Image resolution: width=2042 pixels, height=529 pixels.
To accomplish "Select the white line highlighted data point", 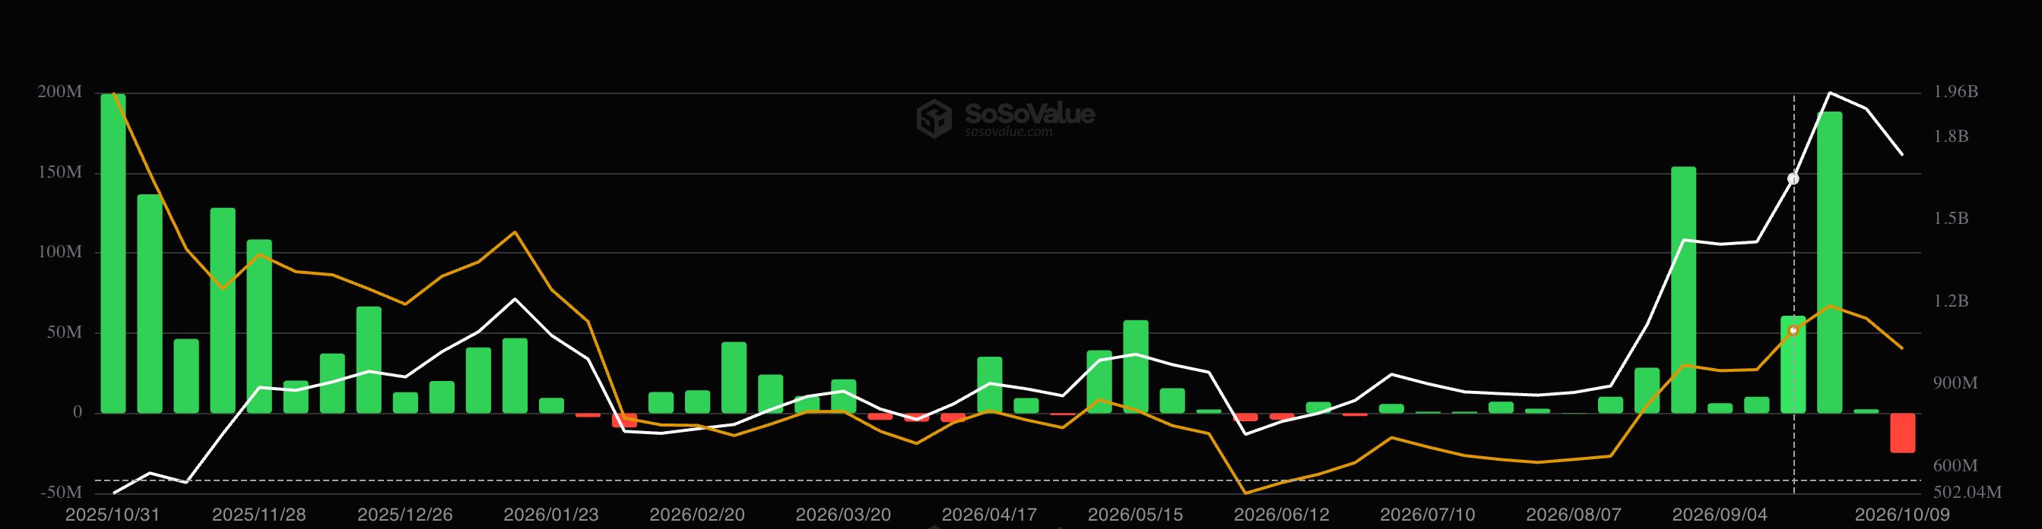I will click(1793, 179).
